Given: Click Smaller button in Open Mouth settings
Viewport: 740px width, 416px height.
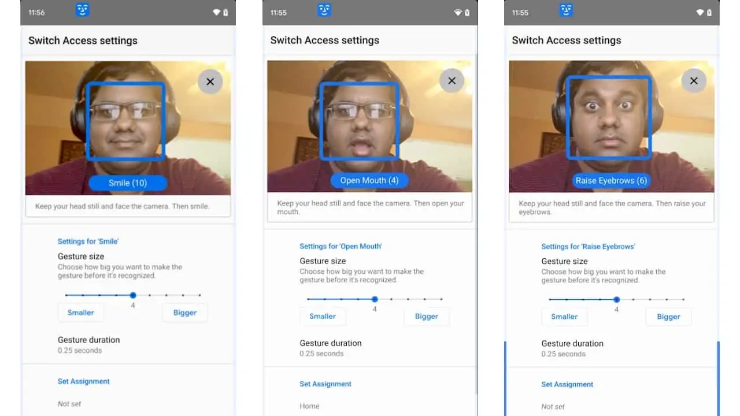Looking at the screenshot, I should point(322,316).
